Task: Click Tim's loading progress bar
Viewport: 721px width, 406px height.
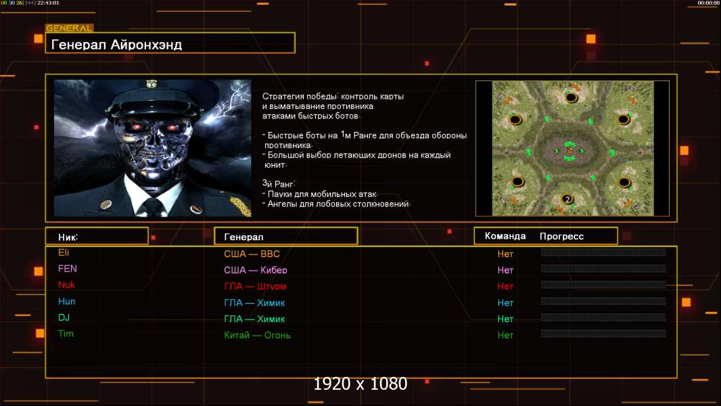Action: (603, 334)
